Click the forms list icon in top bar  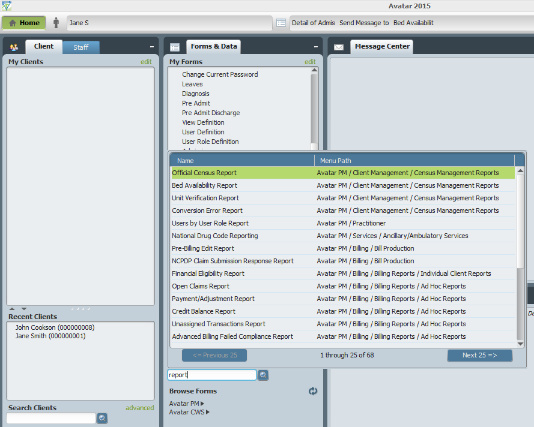click(x=281, y=23)
